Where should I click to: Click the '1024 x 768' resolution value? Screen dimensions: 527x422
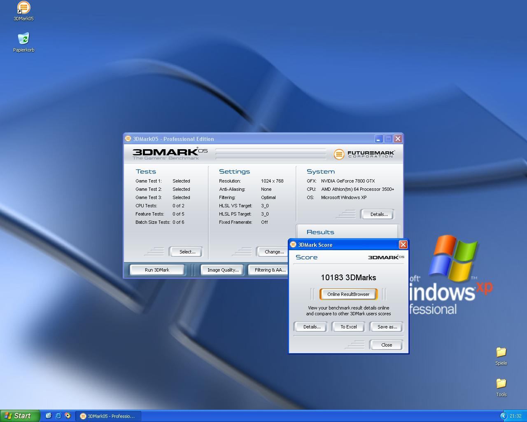pos(272,181)
